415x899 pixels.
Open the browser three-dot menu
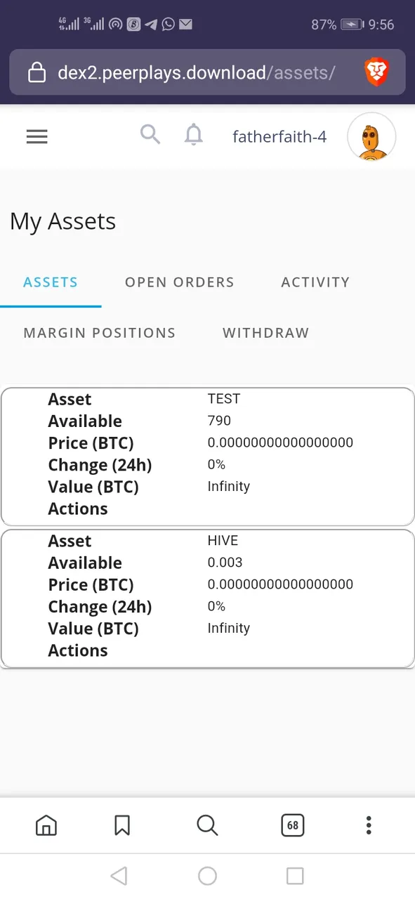pyautogui.click(x=369, y=825)
